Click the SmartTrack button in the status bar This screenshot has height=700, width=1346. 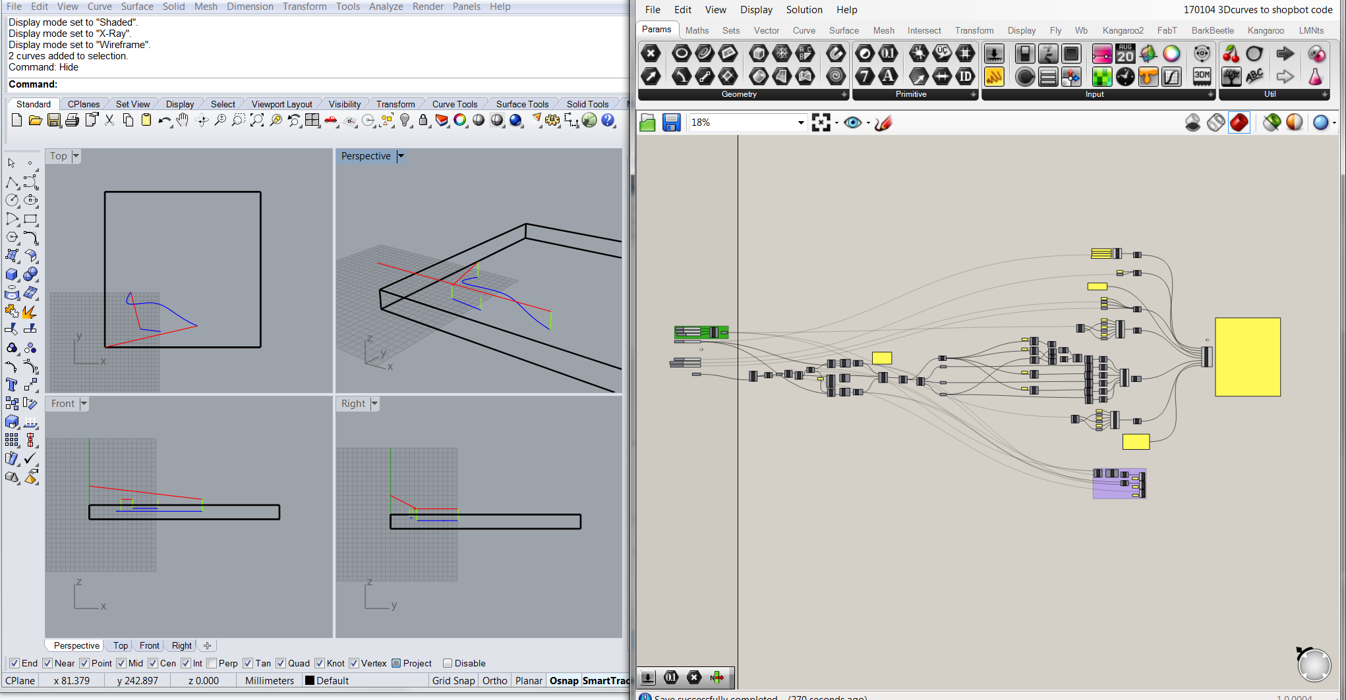(x=606, y=680)
